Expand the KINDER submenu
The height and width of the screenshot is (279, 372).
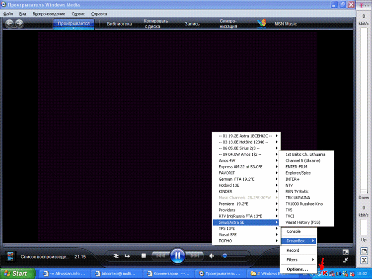tap(246, 191)
